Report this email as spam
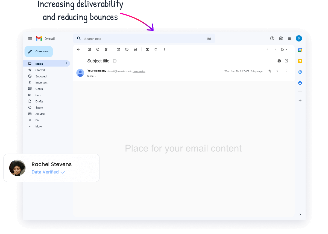328x234 pixels. pyautogui.click(x=98, y=49)
